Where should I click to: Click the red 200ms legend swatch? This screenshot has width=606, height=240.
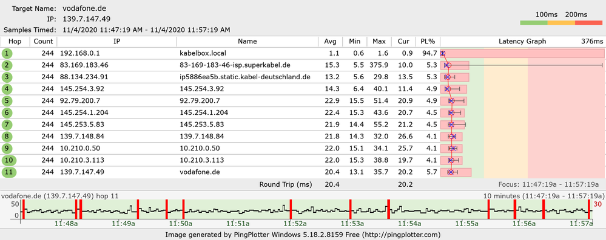(x=588, y=23)
